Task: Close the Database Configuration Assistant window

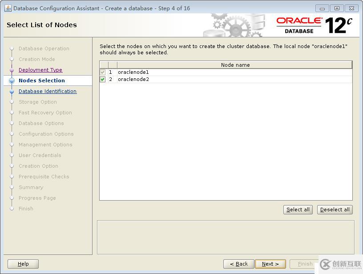Action: point(351,8)
